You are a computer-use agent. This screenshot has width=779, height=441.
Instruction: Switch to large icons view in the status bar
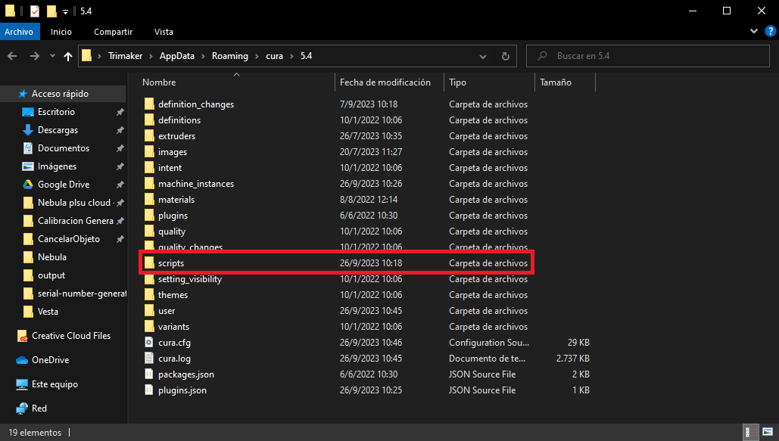coord(766,433)
